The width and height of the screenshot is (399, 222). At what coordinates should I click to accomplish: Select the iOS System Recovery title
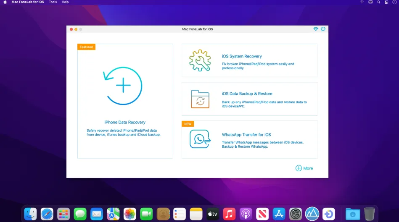click(x=242, y=56)
